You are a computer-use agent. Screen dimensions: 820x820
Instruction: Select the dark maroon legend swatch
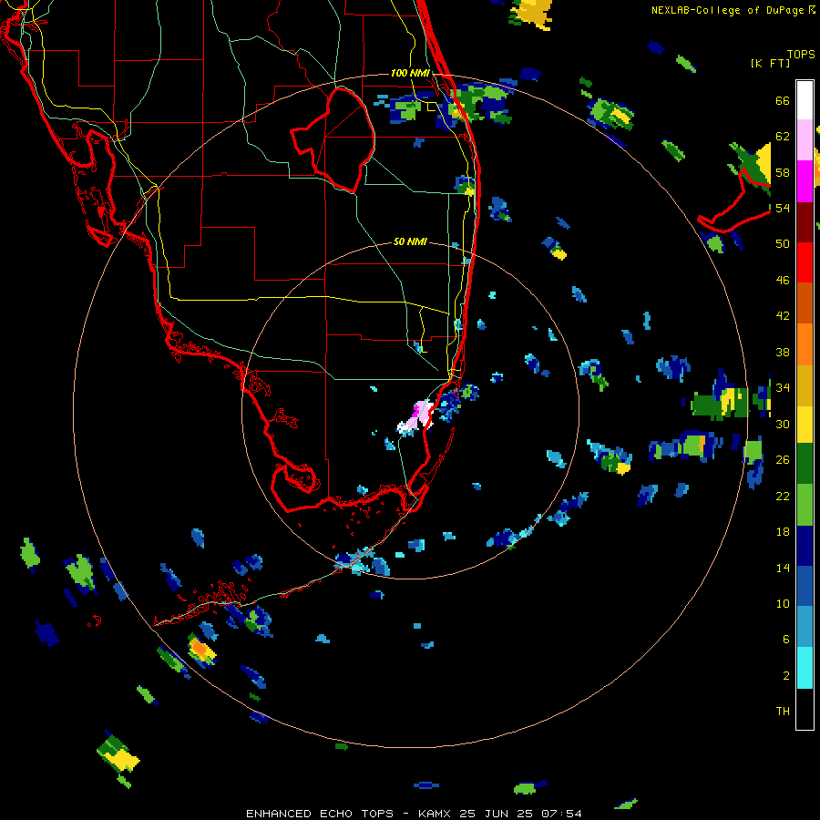(805, 222)
